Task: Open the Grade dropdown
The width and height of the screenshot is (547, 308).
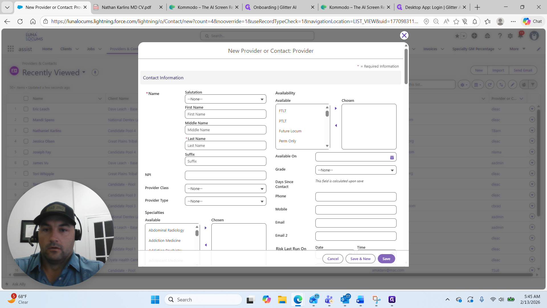Action: click(x=356, y=170)
